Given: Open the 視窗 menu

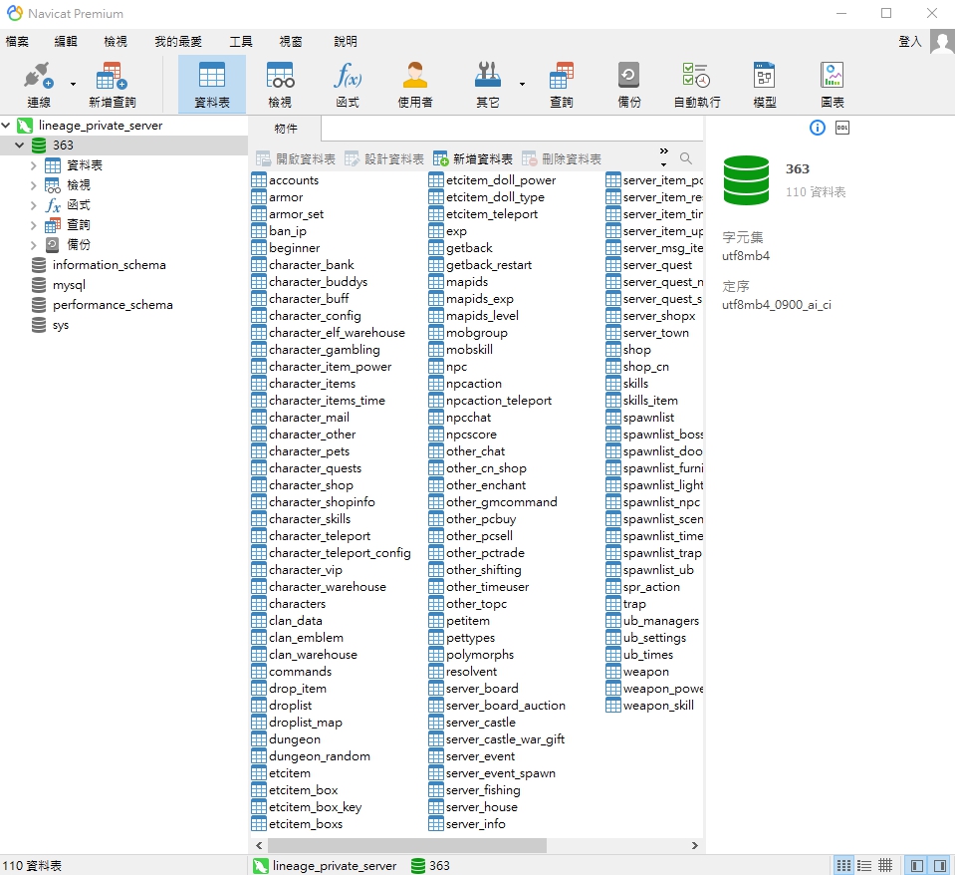Looking at the screenshot, I should 291,42.
